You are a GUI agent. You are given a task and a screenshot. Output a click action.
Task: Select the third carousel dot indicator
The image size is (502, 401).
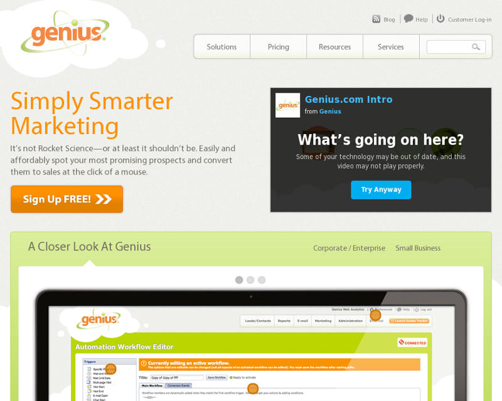click(x=262, y=280)
